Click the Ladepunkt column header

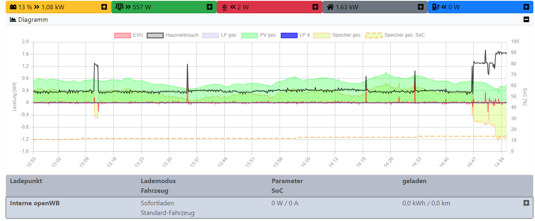coord(26,181)
